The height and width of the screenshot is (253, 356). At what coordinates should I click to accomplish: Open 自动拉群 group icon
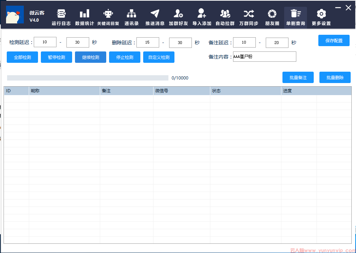coord(225,14)
